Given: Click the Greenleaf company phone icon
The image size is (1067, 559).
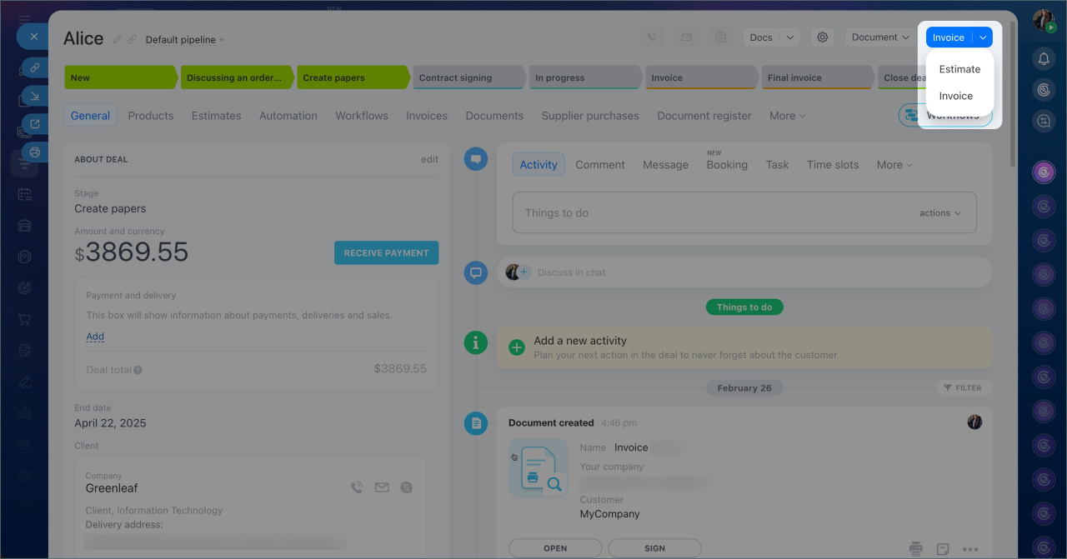Looking at the screenshot, I should (x=357, y=487).
